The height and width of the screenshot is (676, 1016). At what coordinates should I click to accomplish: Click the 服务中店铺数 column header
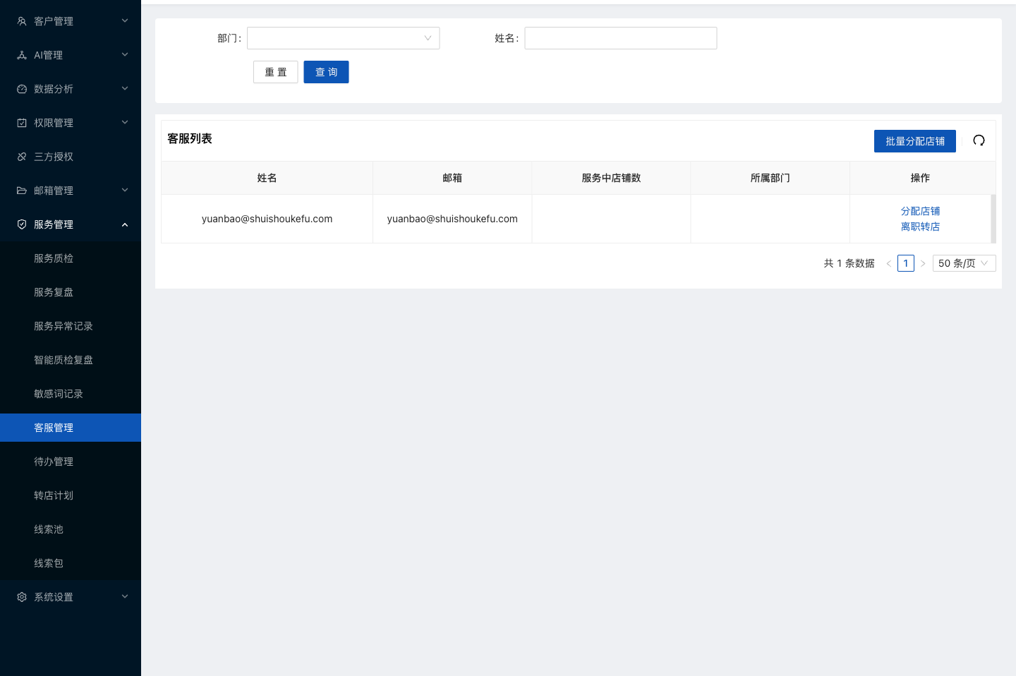(611, 178)
